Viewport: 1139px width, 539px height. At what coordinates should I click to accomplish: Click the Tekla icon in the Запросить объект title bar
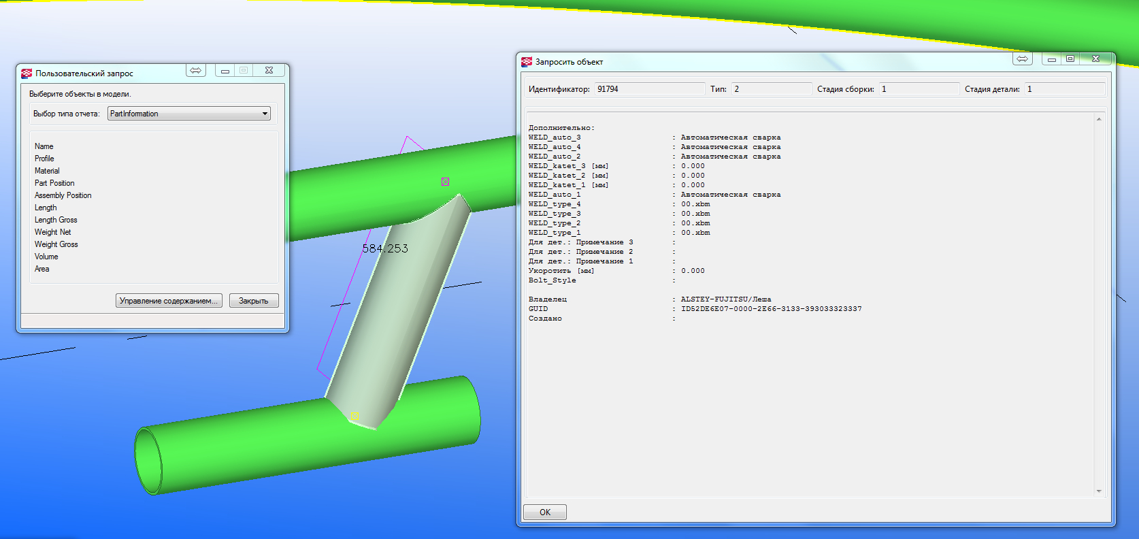pyautogui.click(x=527, y=62)
